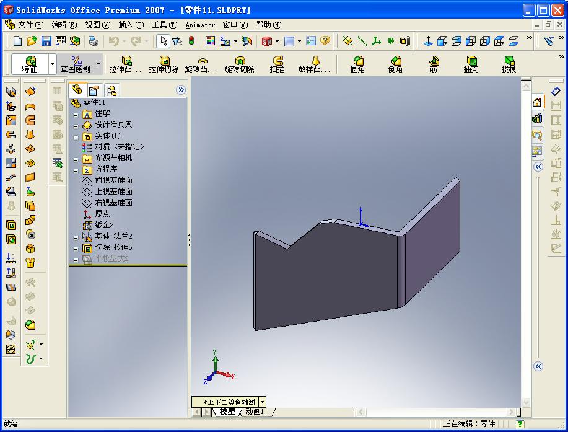Open the 帮助(H) menu
Viewport: 568px width, 432px height.
268,25
